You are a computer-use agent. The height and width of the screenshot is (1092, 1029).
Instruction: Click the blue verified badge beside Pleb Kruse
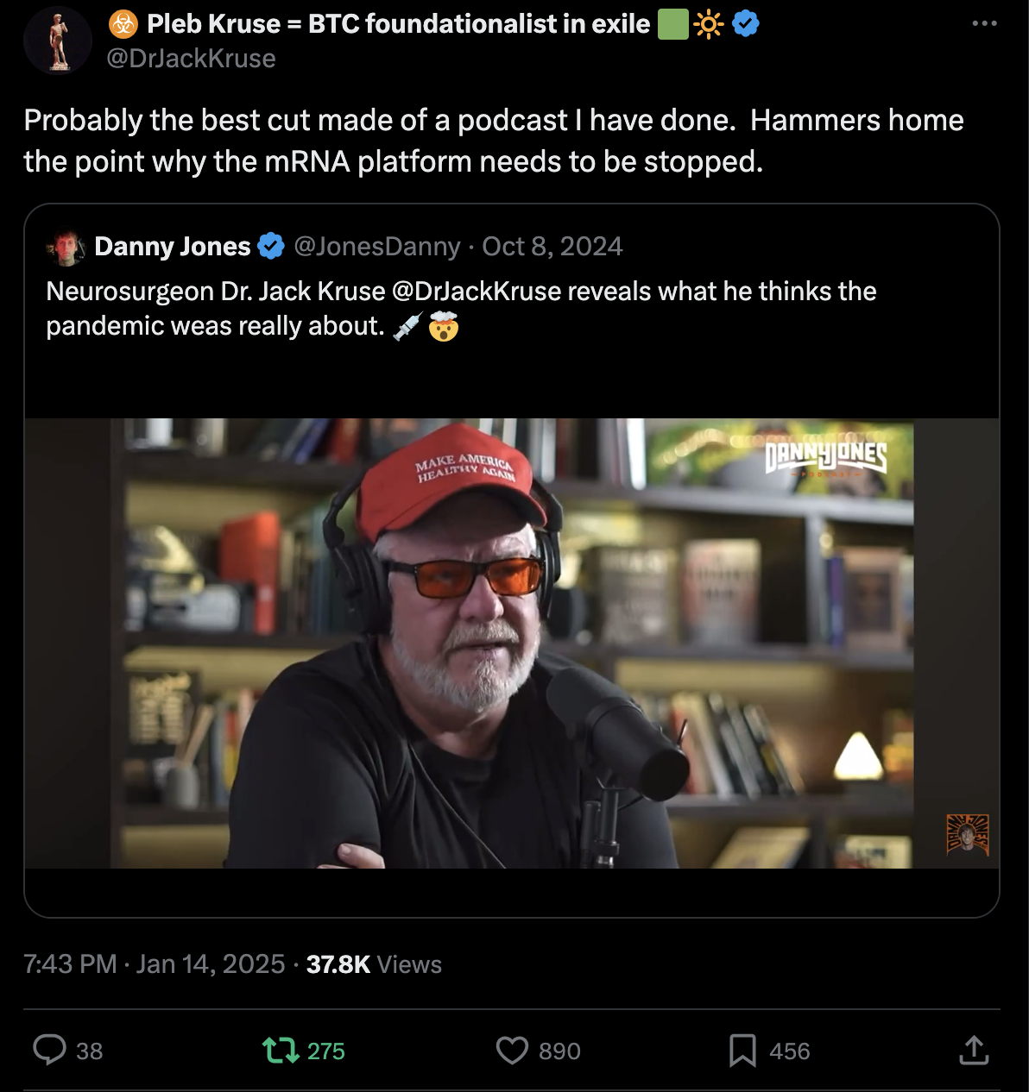[746, 24]
